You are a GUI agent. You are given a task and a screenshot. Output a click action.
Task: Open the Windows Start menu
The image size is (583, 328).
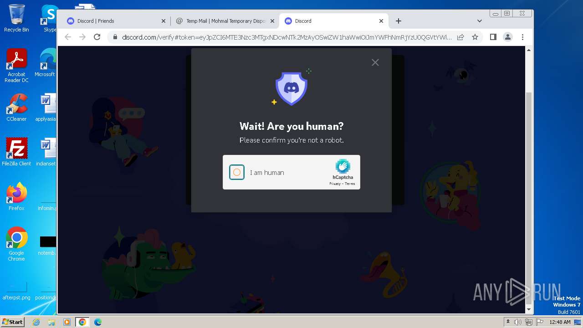[x=12, y=322]
